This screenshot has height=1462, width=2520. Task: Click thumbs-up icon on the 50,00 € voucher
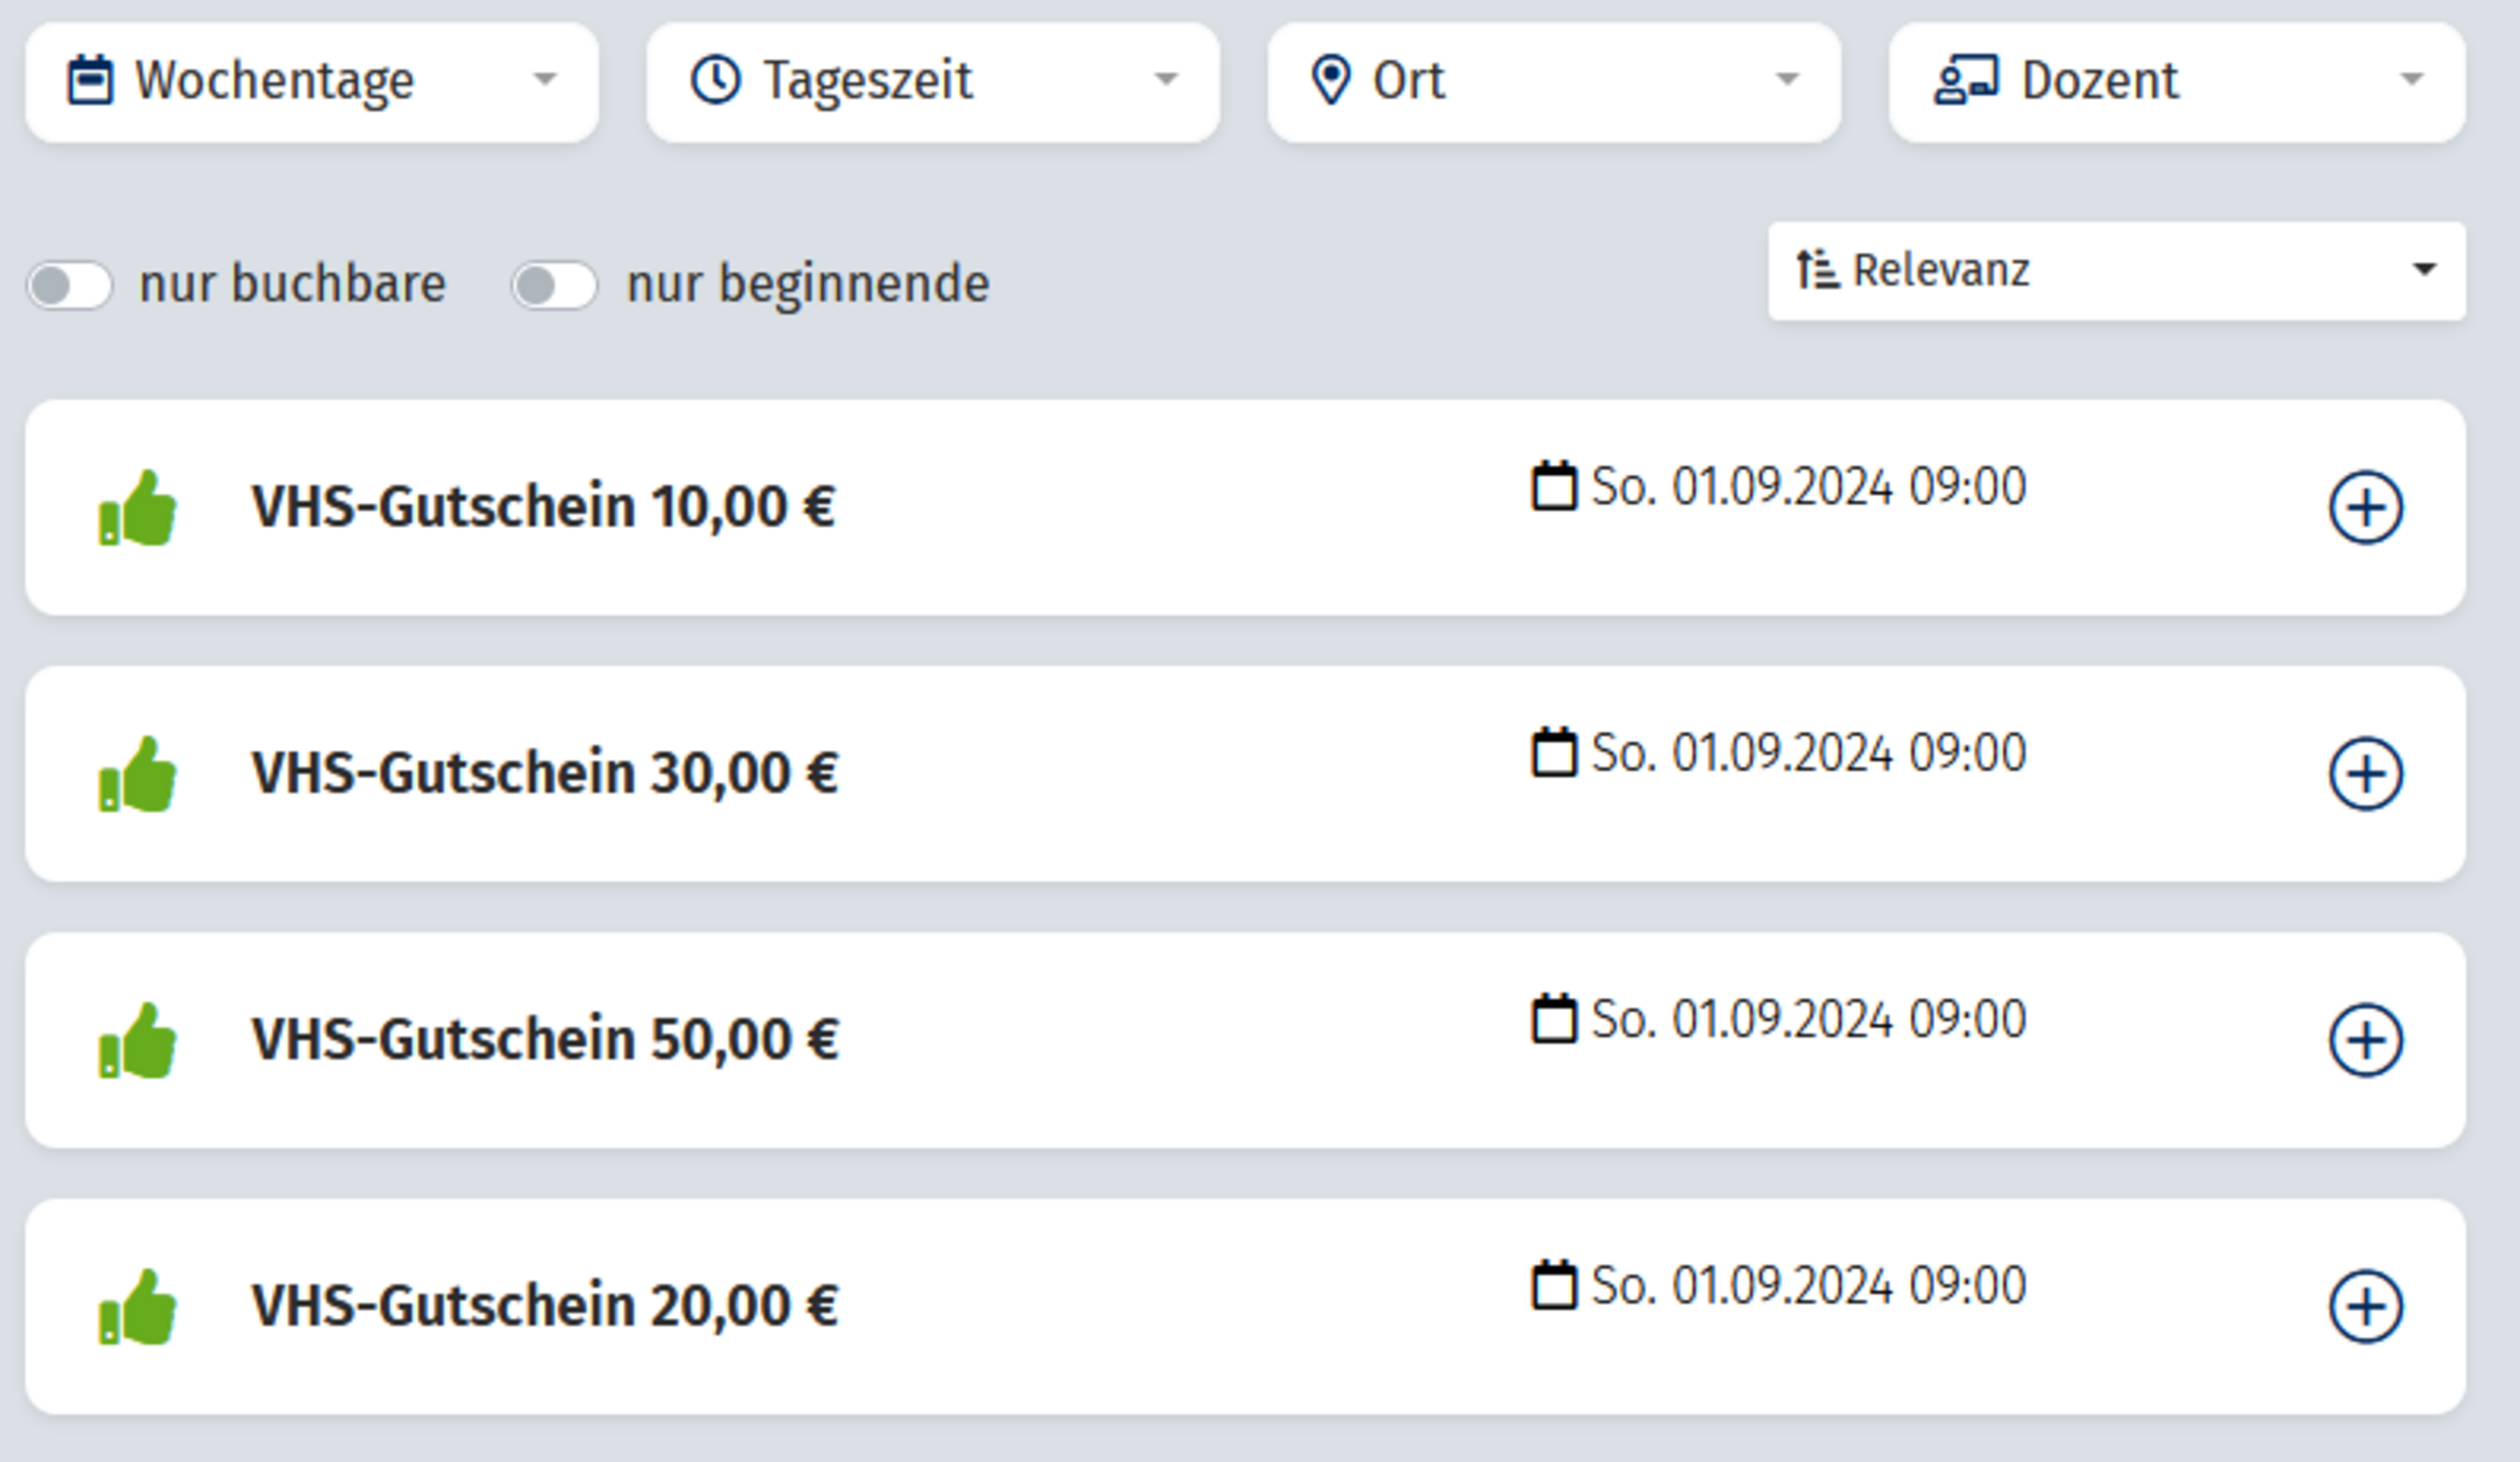click(138, 1041)
